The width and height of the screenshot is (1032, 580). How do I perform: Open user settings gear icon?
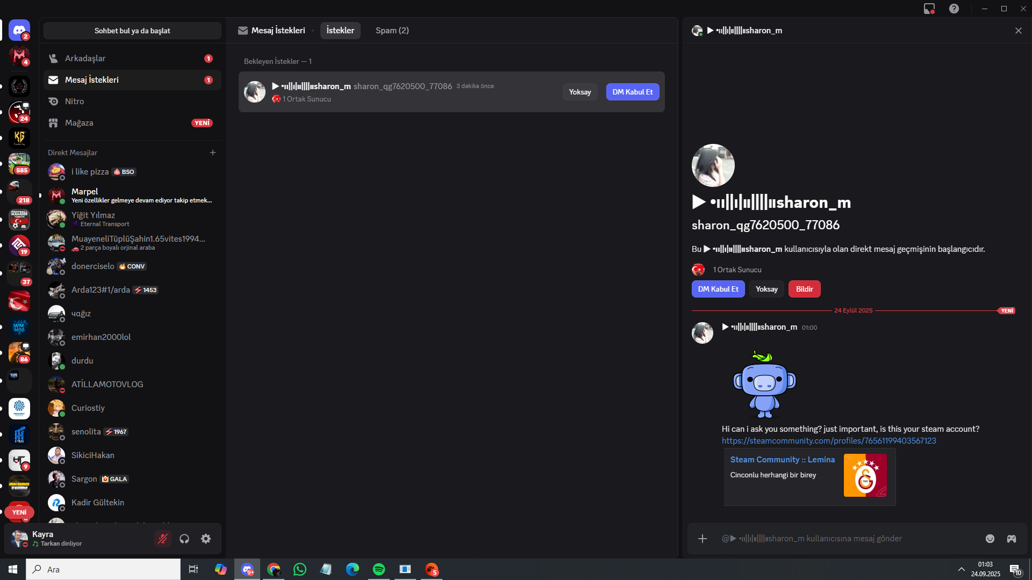click(x=206, y=539)
